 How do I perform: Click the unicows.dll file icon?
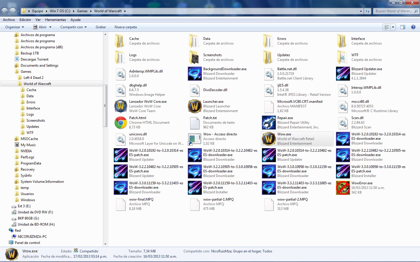coord(120,139)
